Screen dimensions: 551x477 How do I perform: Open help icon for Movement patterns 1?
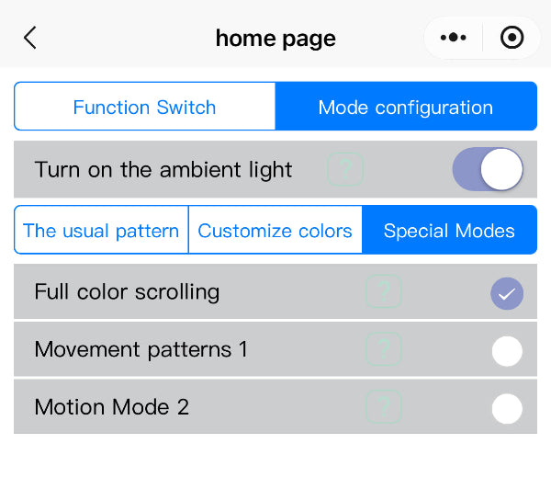[384, 349]
